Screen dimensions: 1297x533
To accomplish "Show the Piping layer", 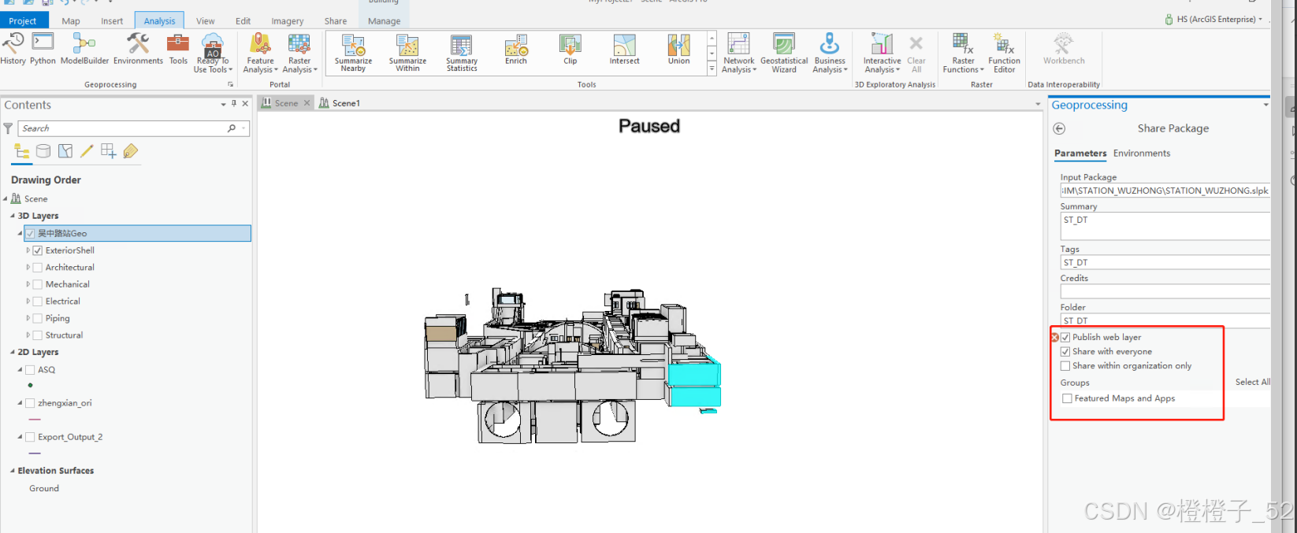I will coord(37,318).
